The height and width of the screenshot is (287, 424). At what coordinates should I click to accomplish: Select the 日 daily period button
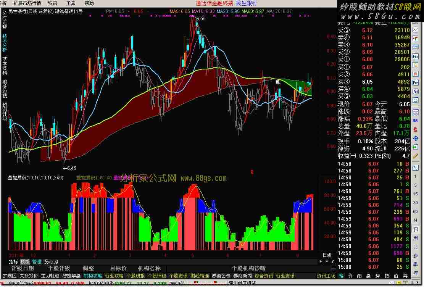click(x=415, y=229)
